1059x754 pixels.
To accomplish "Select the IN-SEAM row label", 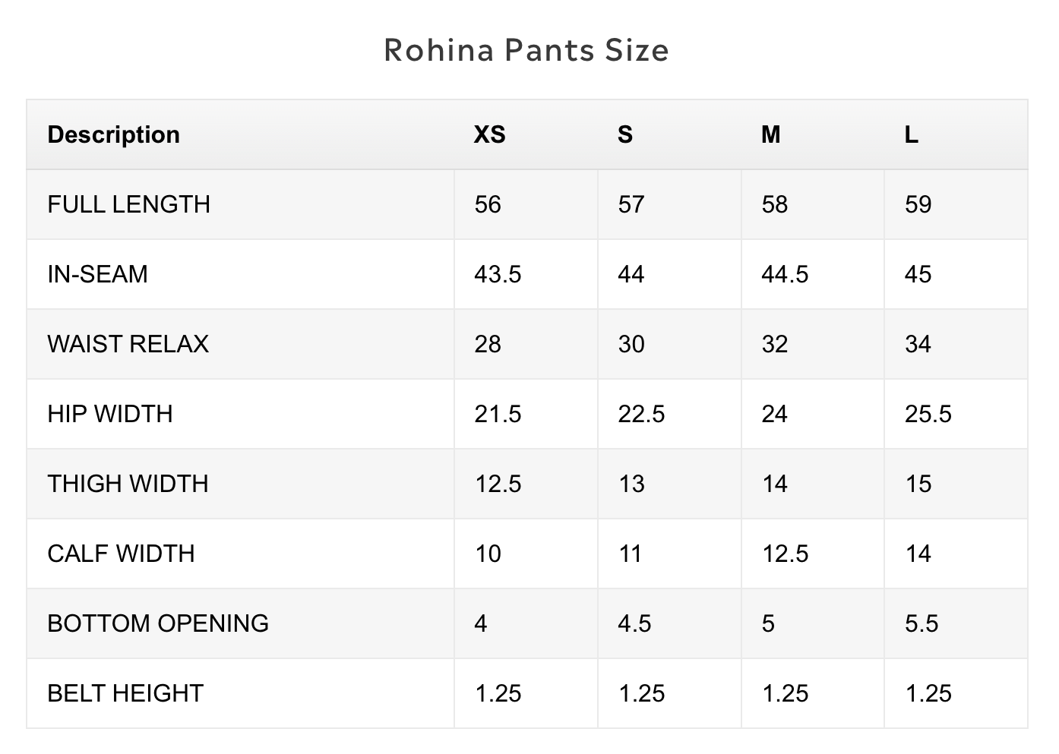I will pos(97,274).
